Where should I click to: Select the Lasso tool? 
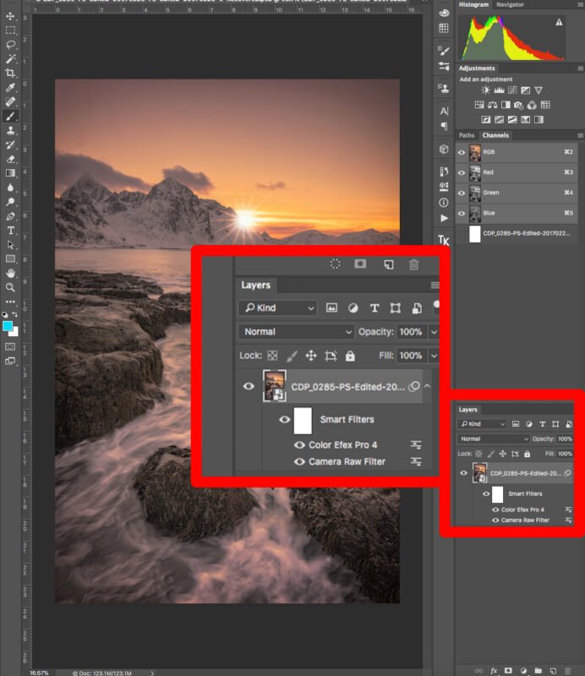(10, 44)
